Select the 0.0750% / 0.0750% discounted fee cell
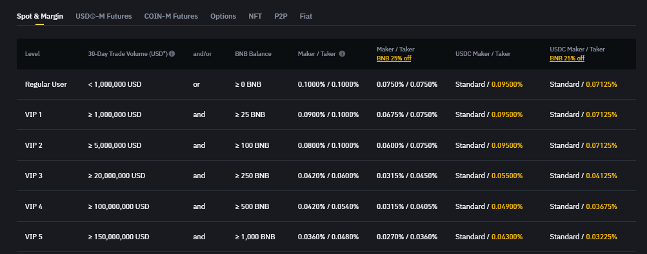Image resolution: width=647 pixels, height=254 pixels. tap(407, 84)
